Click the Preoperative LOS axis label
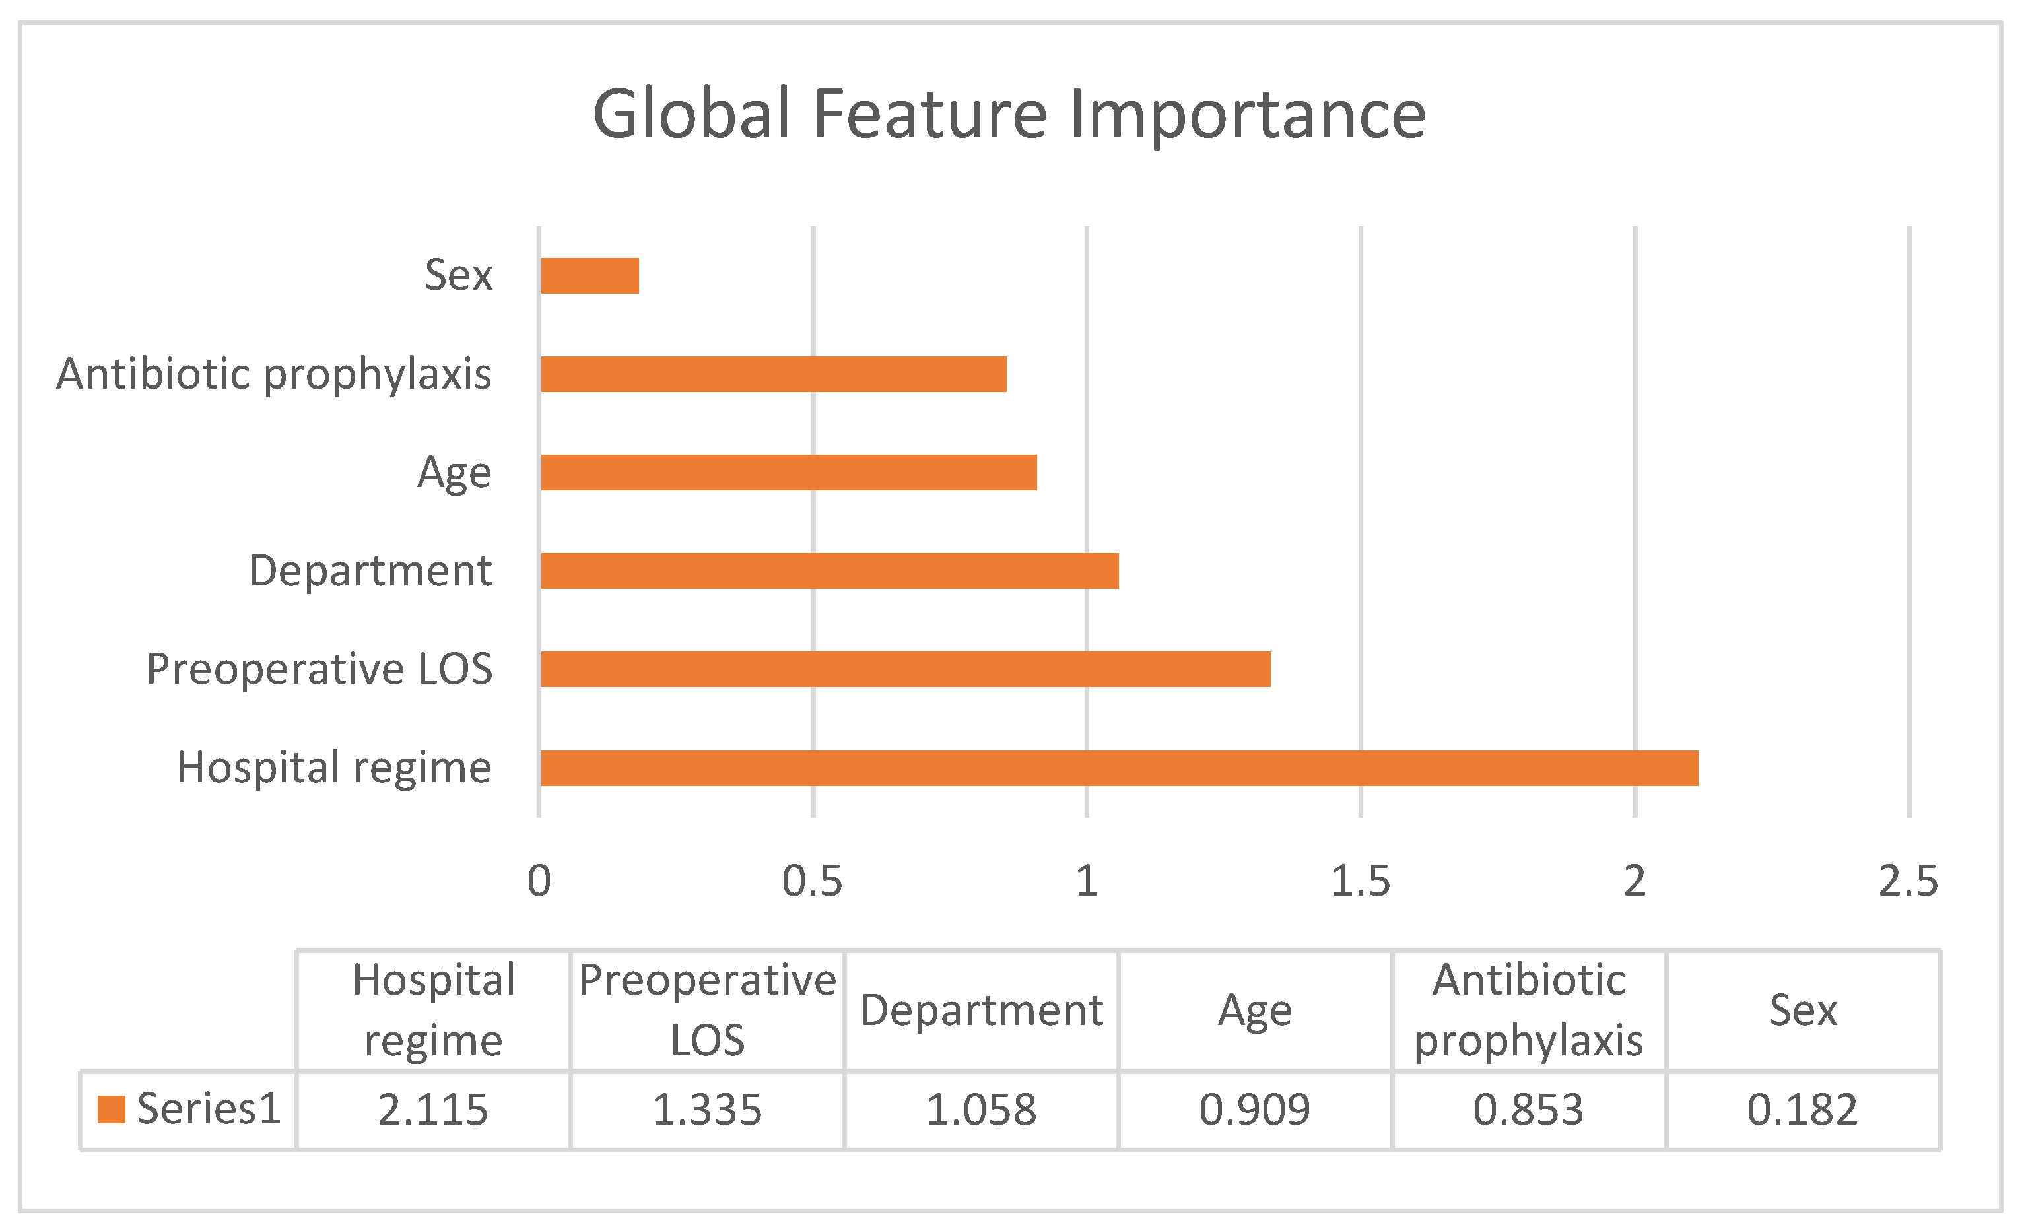The height and width of the screenshot is (1231, 2026). pos(319,669)
